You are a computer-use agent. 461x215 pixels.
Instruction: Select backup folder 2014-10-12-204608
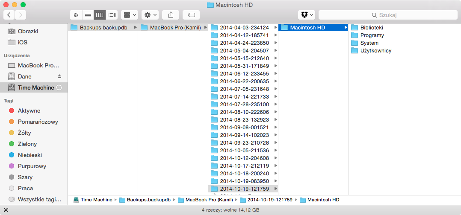tap(243, 158)
